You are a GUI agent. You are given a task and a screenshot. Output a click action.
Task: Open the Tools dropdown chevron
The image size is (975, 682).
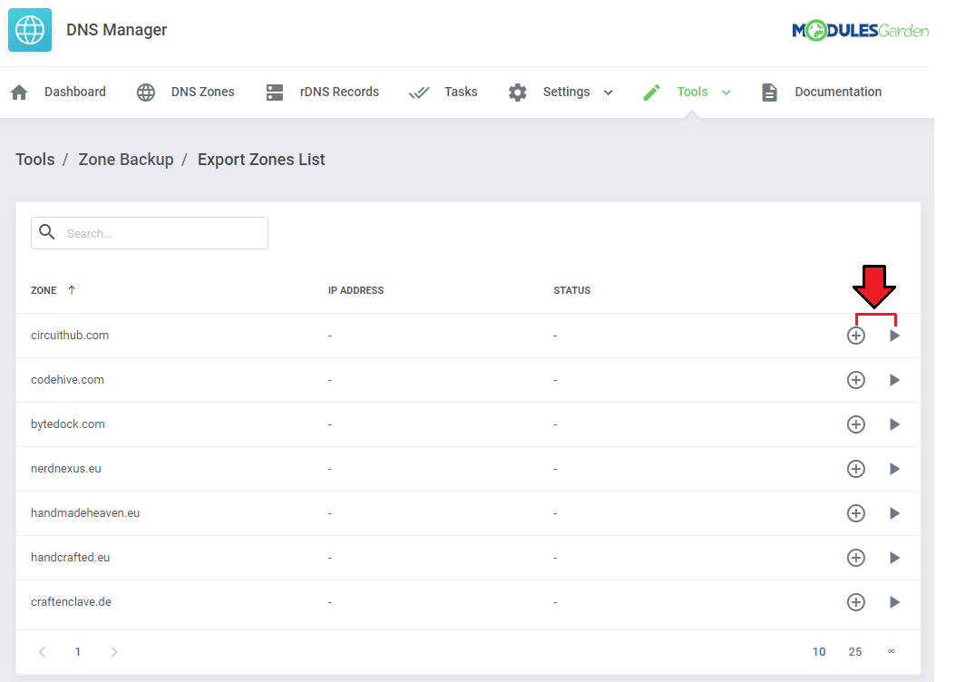click(726, 93)
